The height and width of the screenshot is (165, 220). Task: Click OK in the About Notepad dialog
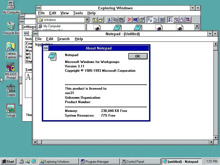[138, 56]
